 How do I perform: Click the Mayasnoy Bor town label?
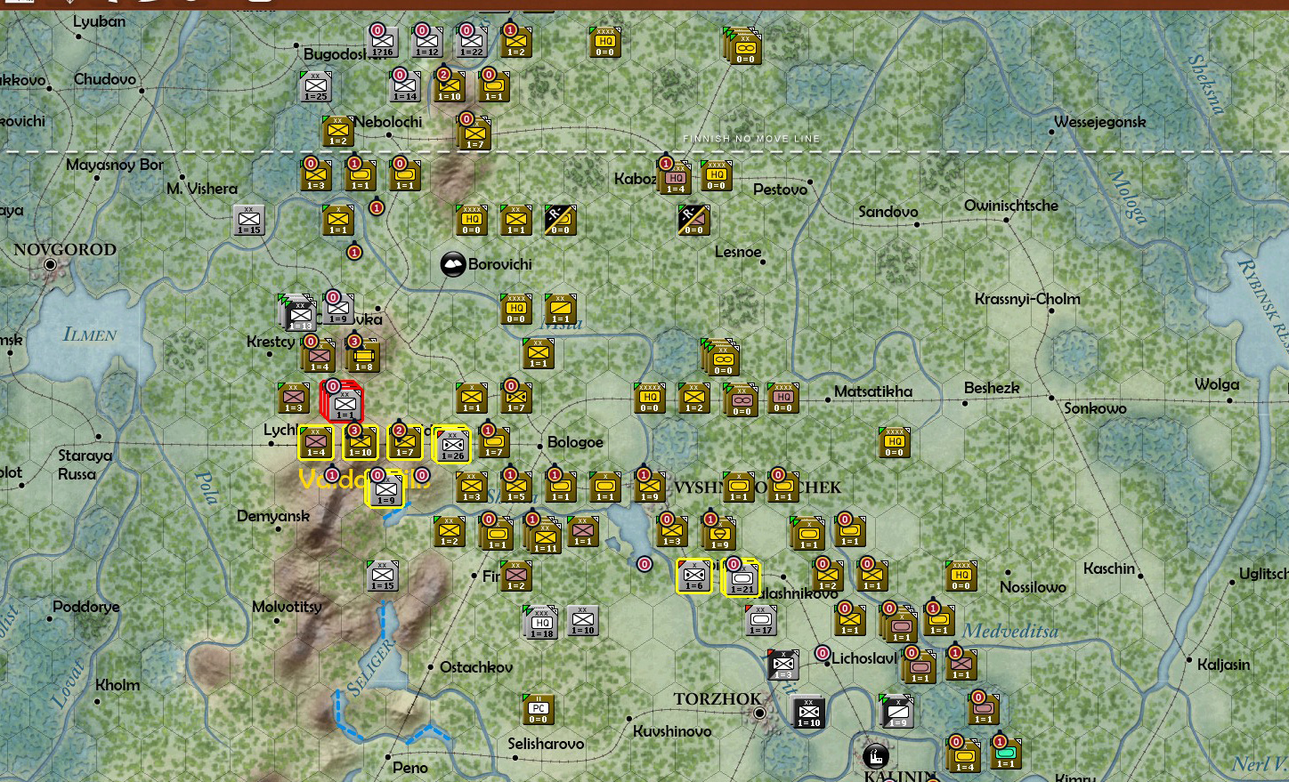[115, 165]
